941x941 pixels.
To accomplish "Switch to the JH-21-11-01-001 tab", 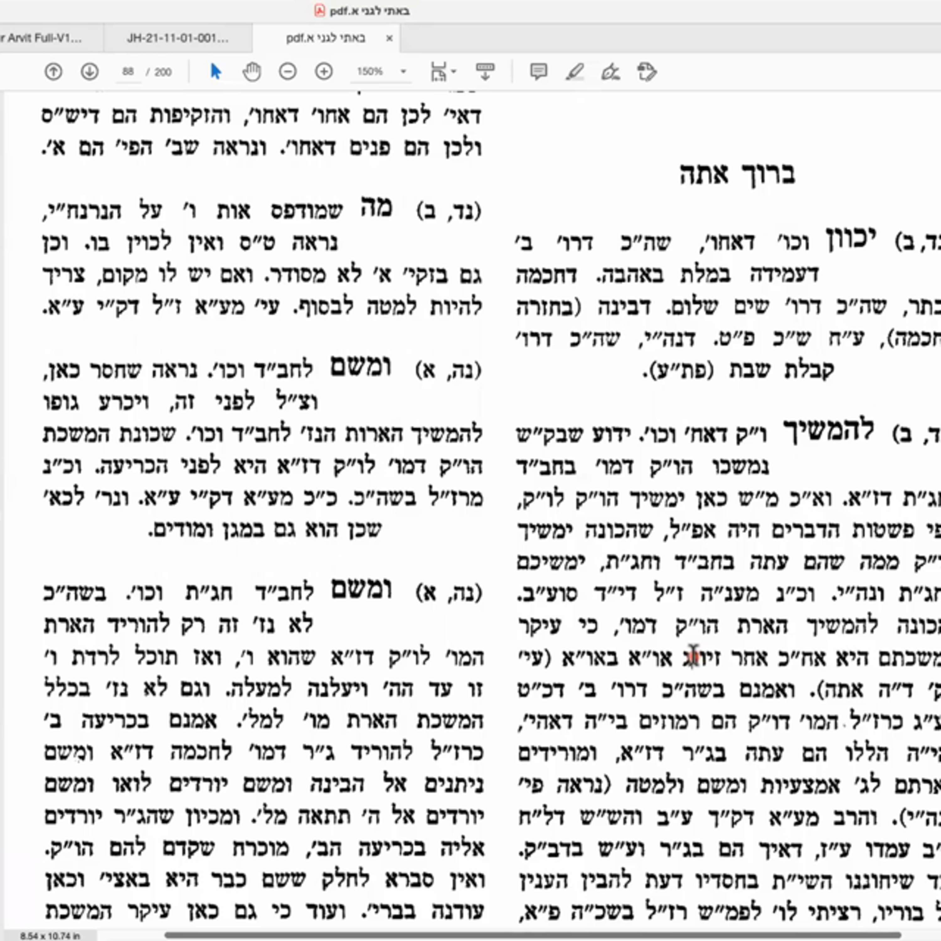I will (178, 38).
